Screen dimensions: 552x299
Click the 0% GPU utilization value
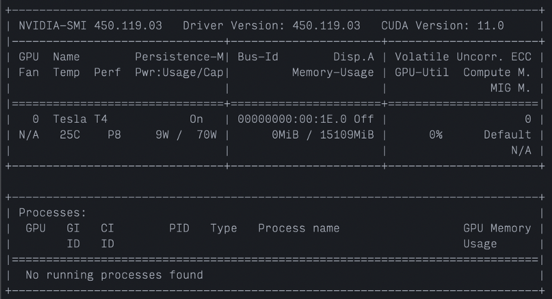(435, 134)
